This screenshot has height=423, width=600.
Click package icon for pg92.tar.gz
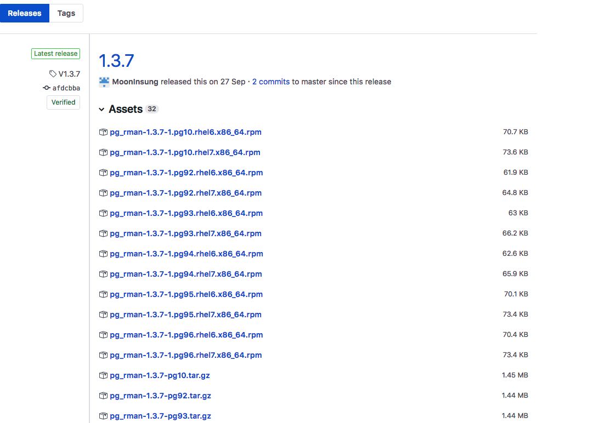pos(103,396)
